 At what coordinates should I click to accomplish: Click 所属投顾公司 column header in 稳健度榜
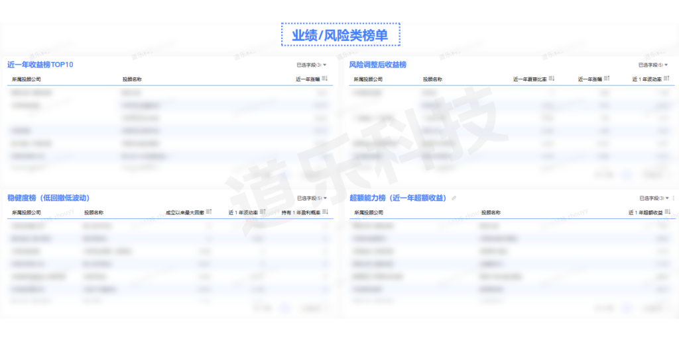27,213
